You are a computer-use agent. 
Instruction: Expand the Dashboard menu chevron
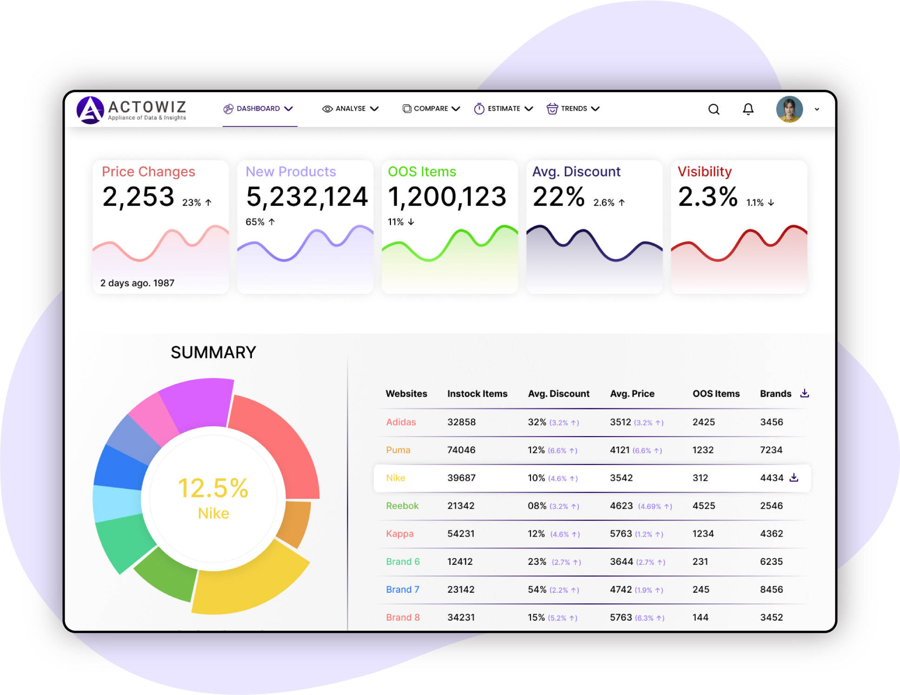click(x=289, y=109)
